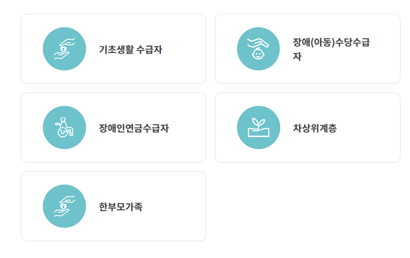Screen dimensions: 410x258
Task: Click the 장애인연금수급자 card box
Action: tap(113, 127)
